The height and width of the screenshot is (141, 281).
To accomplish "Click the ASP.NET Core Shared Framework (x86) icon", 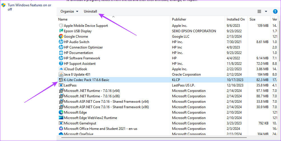I will [61, 107].
